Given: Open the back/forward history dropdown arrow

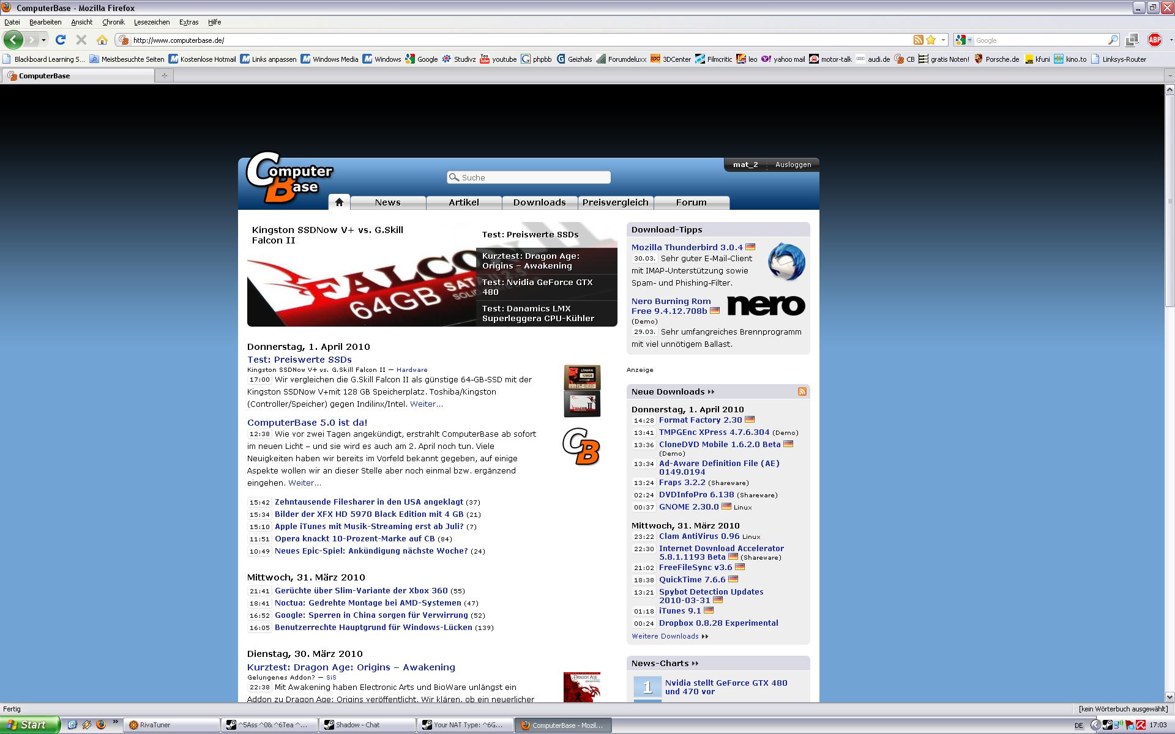Looking at the screenshot, I should [x=43, y=40].
